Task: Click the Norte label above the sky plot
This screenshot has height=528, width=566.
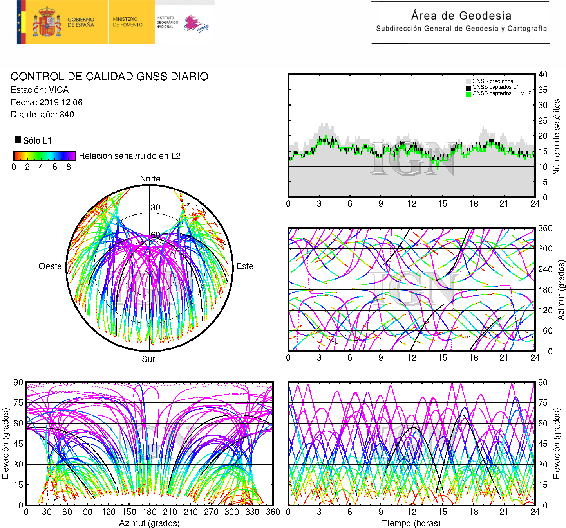Action: 150,179
